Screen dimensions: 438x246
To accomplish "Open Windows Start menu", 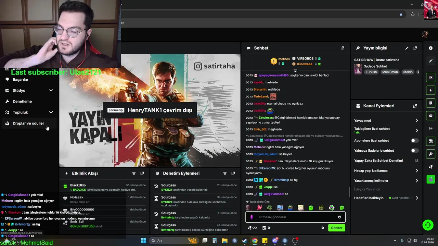I will [143, 241].
